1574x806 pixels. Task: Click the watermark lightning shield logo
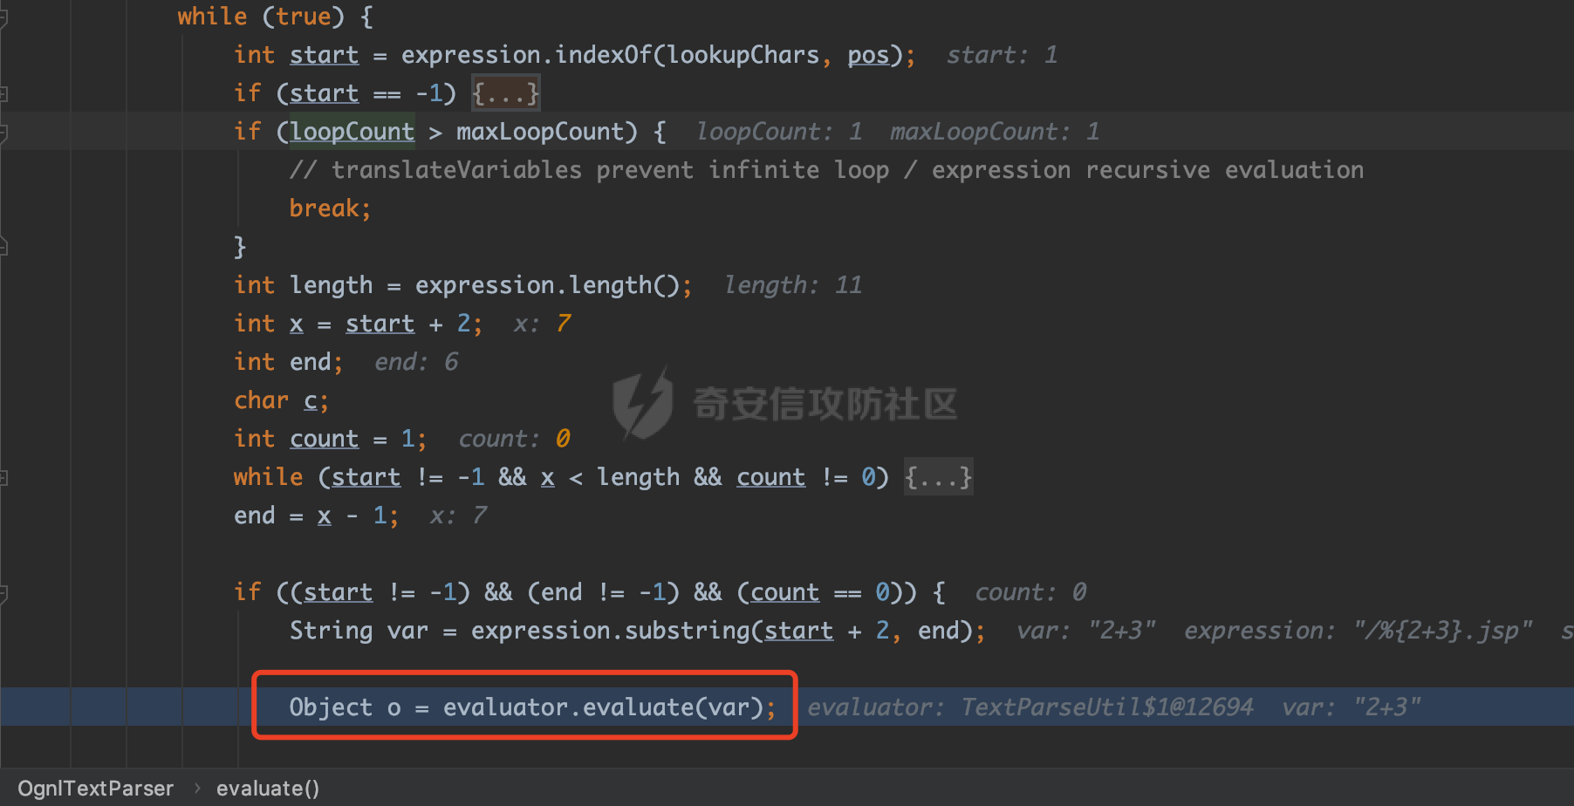coord(643,402)
